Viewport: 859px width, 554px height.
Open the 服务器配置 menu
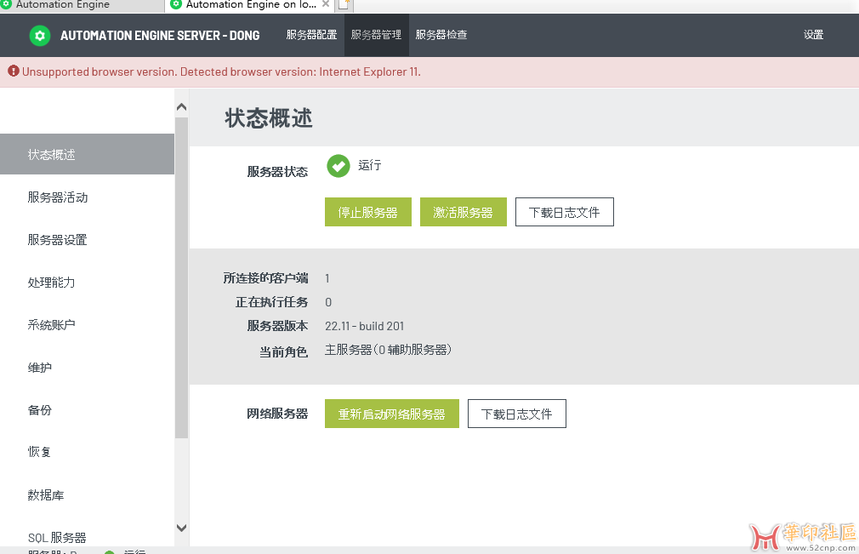pos(311,35)
